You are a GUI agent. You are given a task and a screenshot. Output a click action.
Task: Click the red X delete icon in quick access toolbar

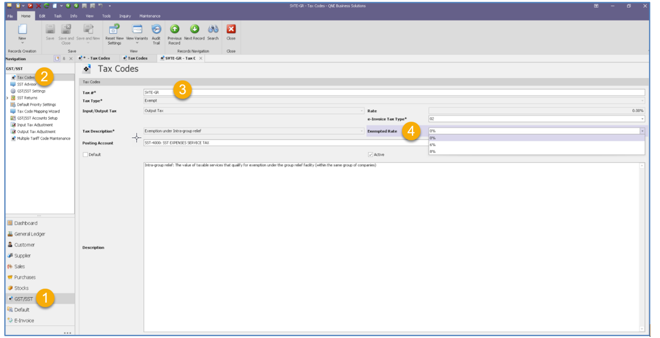click(x=39, y=6)
